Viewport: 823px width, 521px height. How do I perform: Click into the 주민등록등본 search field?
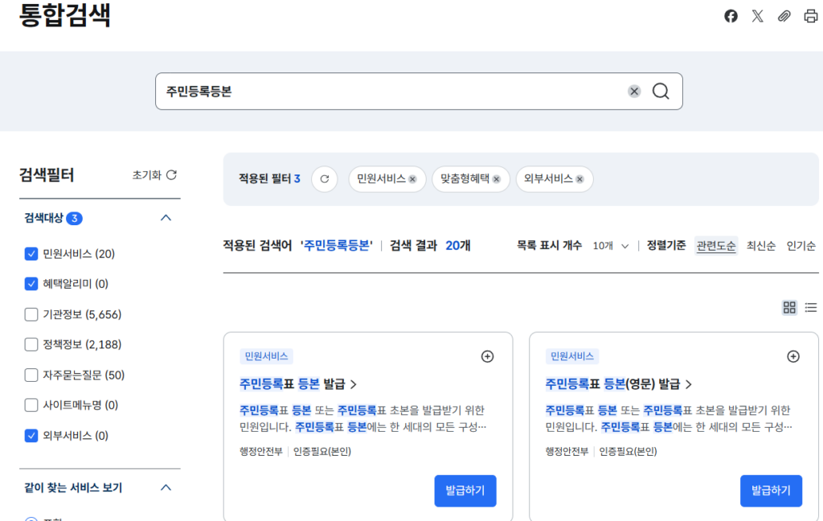tap(386, 92)
